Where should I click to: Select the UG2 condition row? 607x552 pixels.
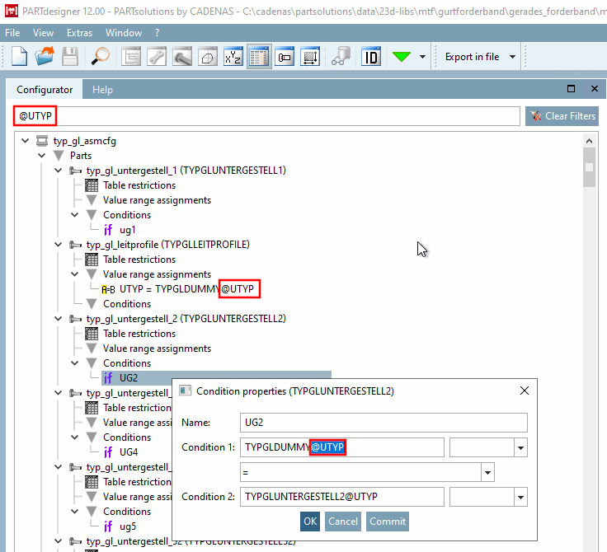[x=216, y=378]
